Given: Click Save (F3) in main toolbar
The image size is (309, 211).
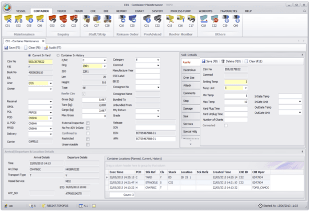Looking at the screenshot, I should 12,48.
